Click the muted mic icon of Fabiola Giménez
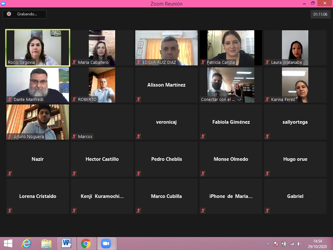The height and width of the screenshot is (250, 333). click(203, 136)
